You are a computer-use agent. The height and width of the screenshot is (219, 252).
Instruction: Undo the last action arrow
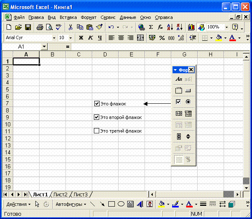point(111,27)
